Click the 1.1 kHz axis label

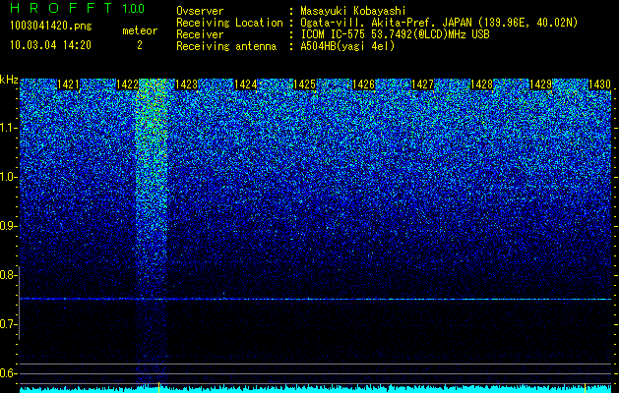pos(8,128)
